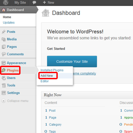Click the Media icon in sidebar
Viewport: 133px width, 133px height.
[4, 39]
